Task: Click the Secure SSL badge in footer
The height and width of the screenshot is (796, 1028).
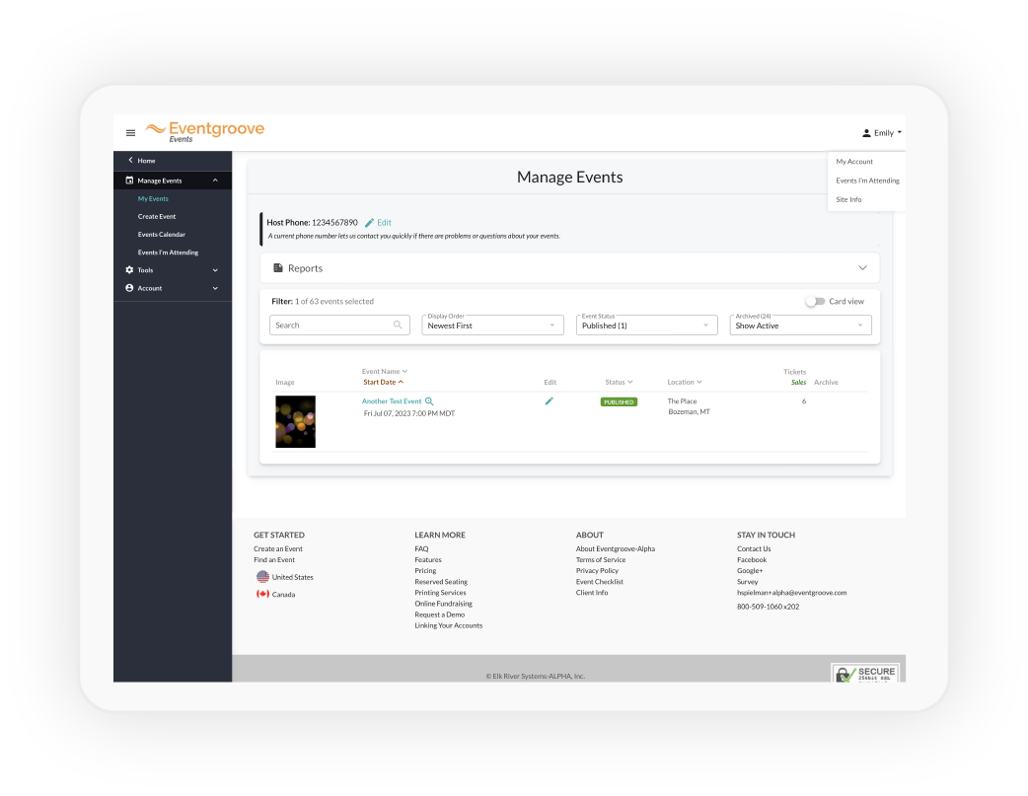Action: tap(865, 673)
